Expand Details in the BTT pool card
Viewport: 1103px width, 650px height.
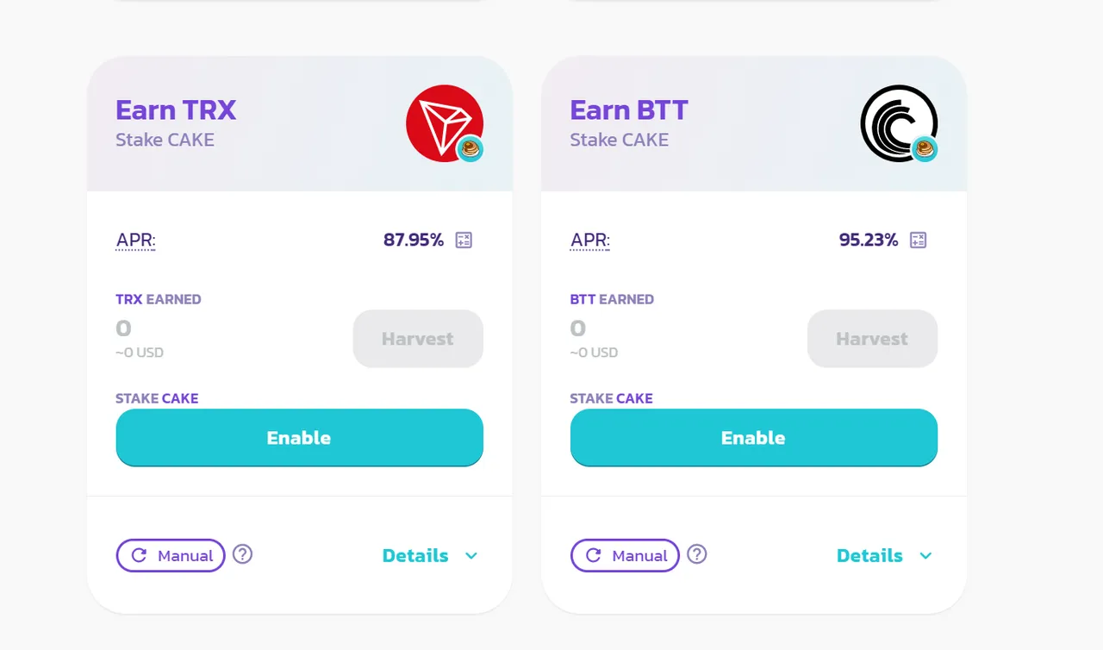pos(884,556)
